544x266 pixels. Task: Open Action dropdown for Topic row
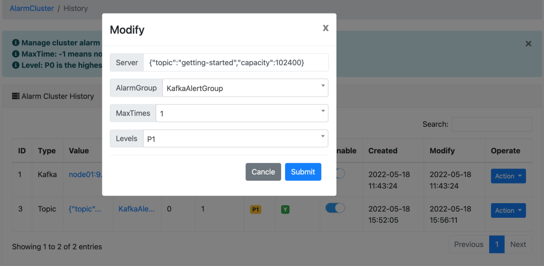click(508, 211)
